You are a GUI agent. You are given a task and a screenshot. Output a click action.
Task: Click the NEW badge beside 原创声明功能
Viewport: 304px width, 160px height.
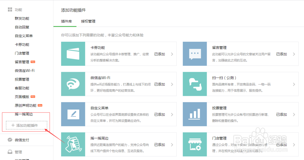coord(40,105)
